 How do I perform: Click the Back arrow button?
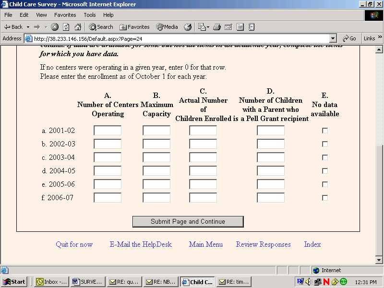point(13,27)
